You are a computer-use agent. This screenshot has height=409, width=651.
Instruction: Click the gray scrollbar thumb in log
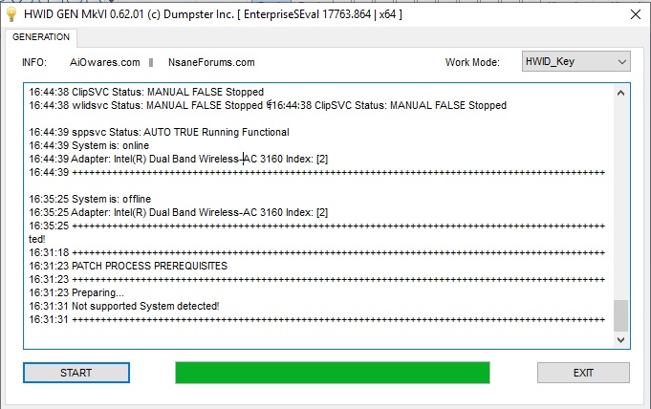pos(620,315)
